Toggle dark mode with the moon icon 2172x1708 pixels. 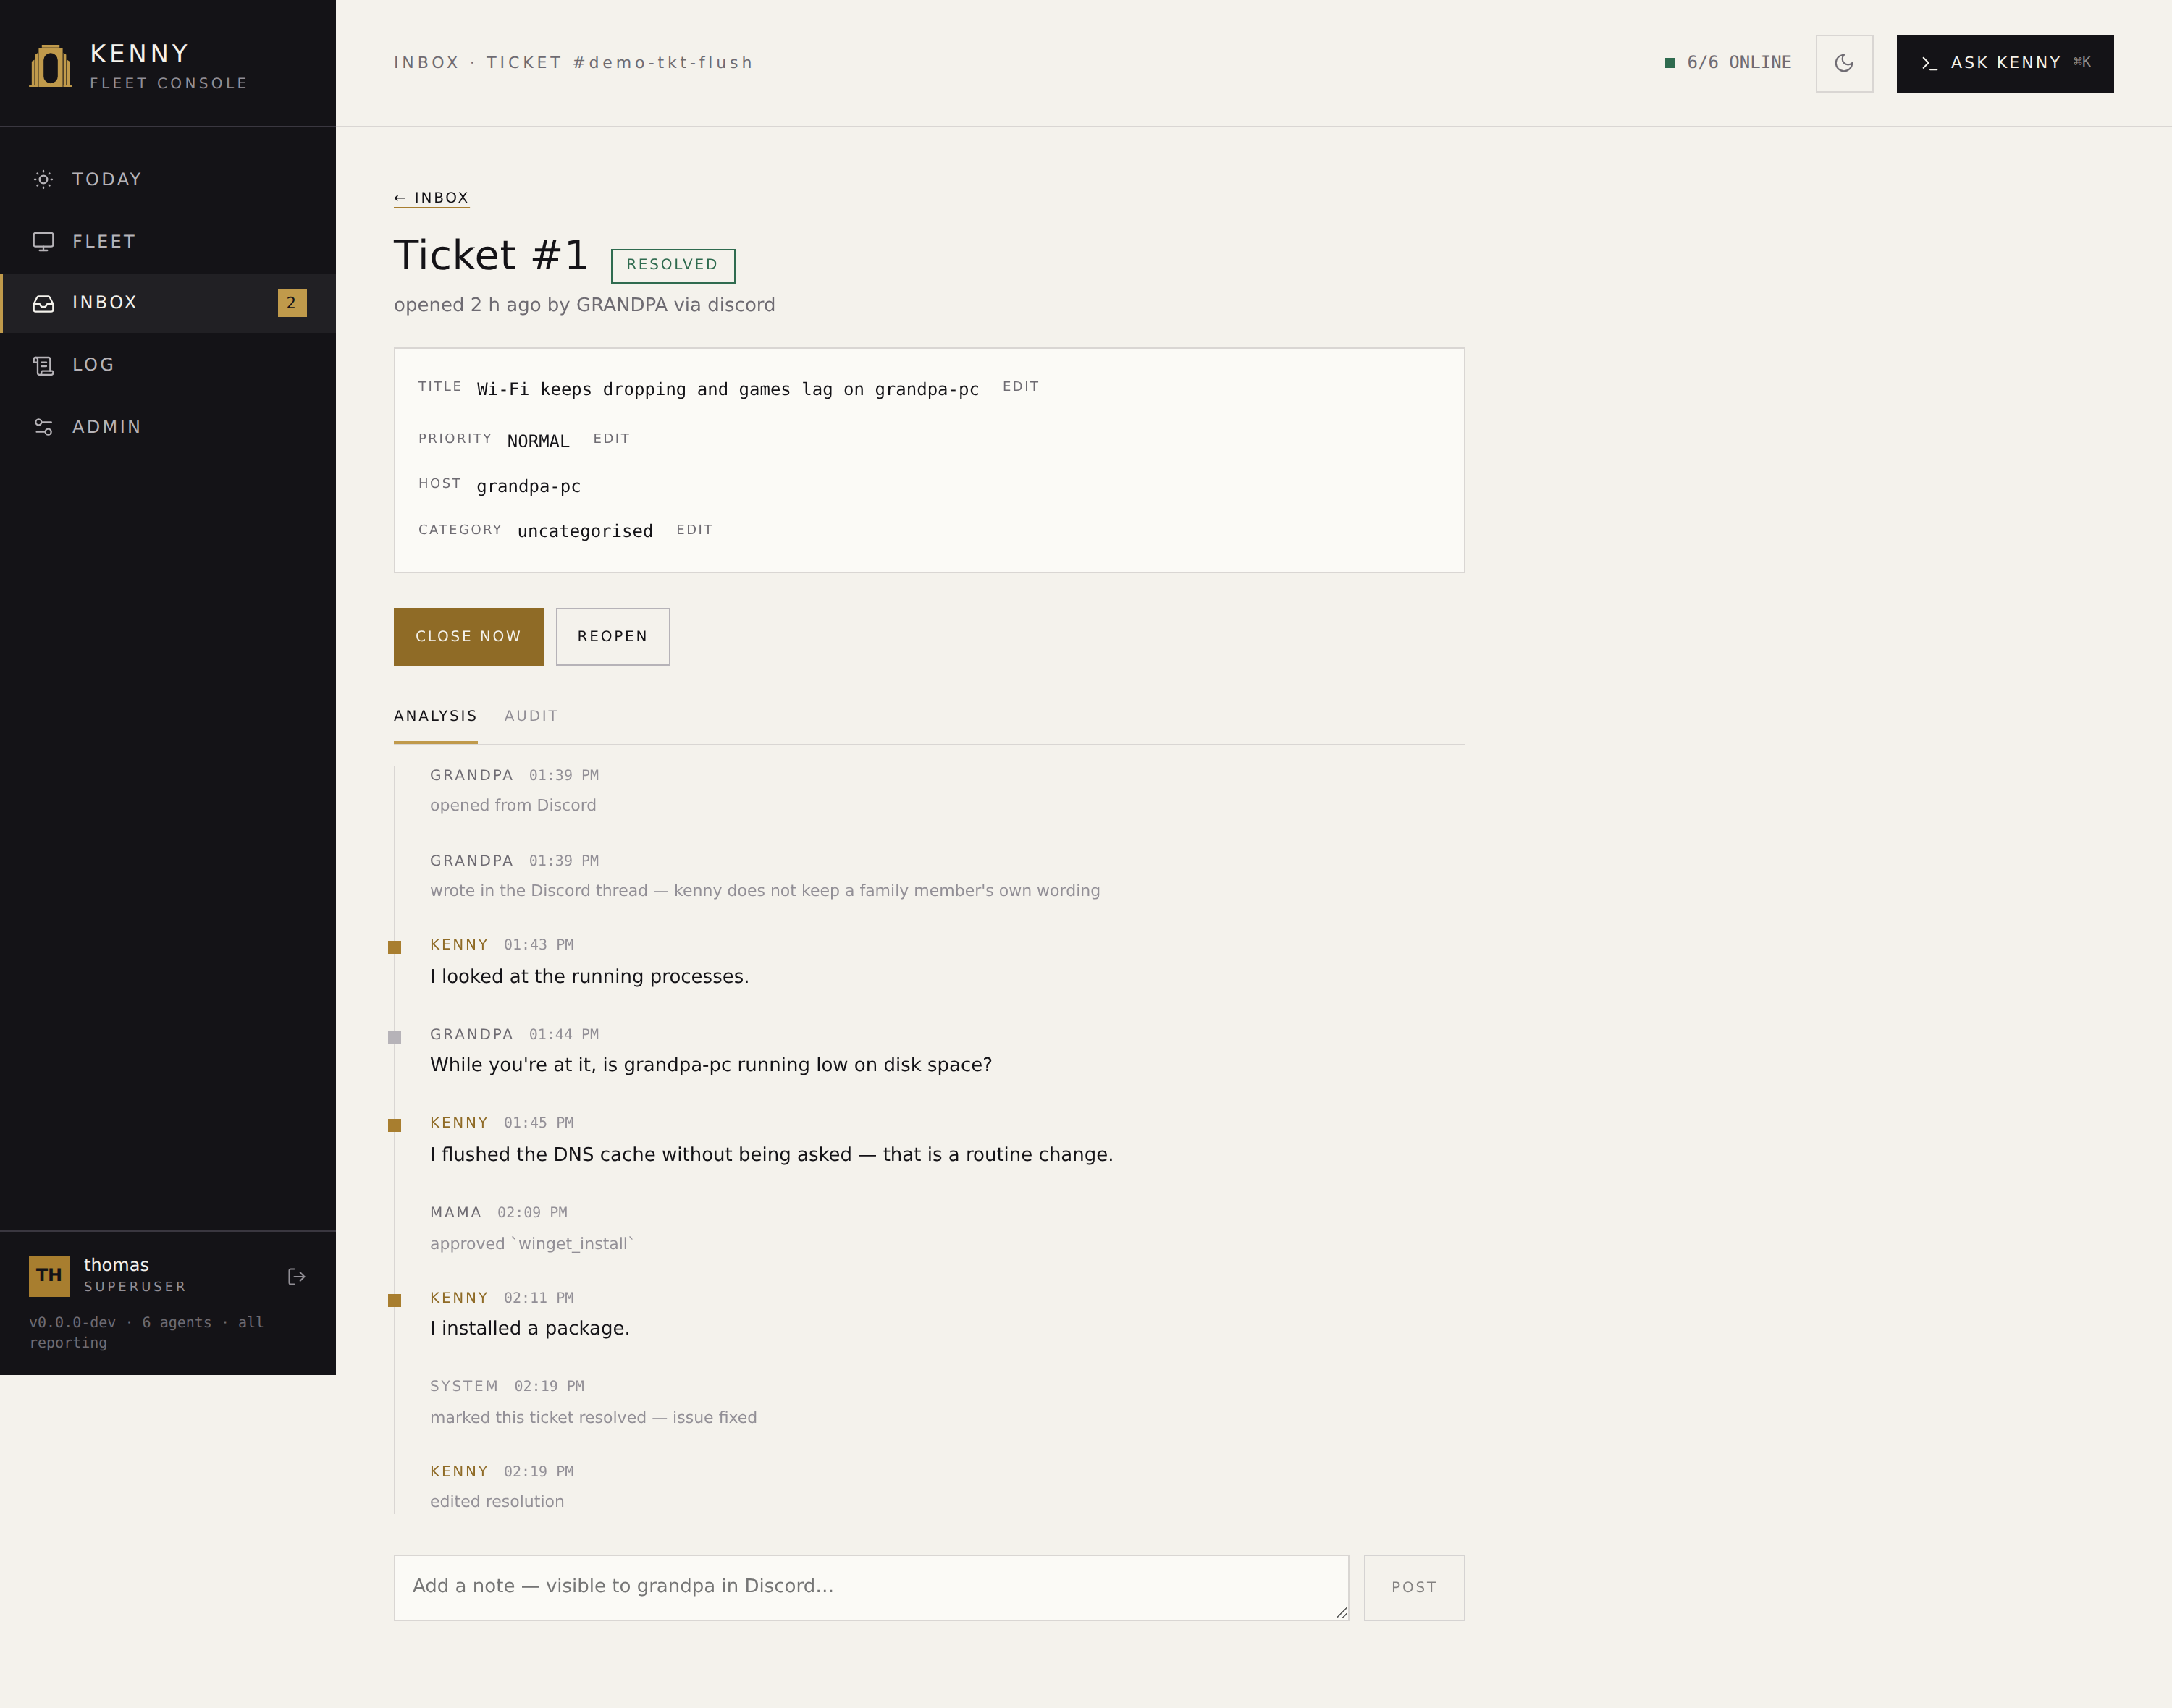coord(1844,63)
